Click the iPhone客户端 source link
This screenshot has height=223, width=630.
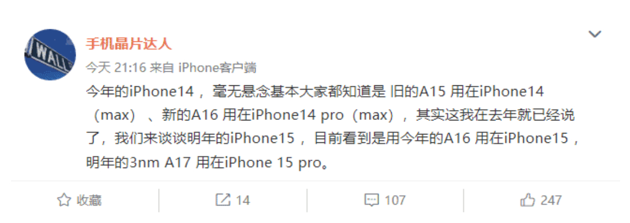(217, 68)
